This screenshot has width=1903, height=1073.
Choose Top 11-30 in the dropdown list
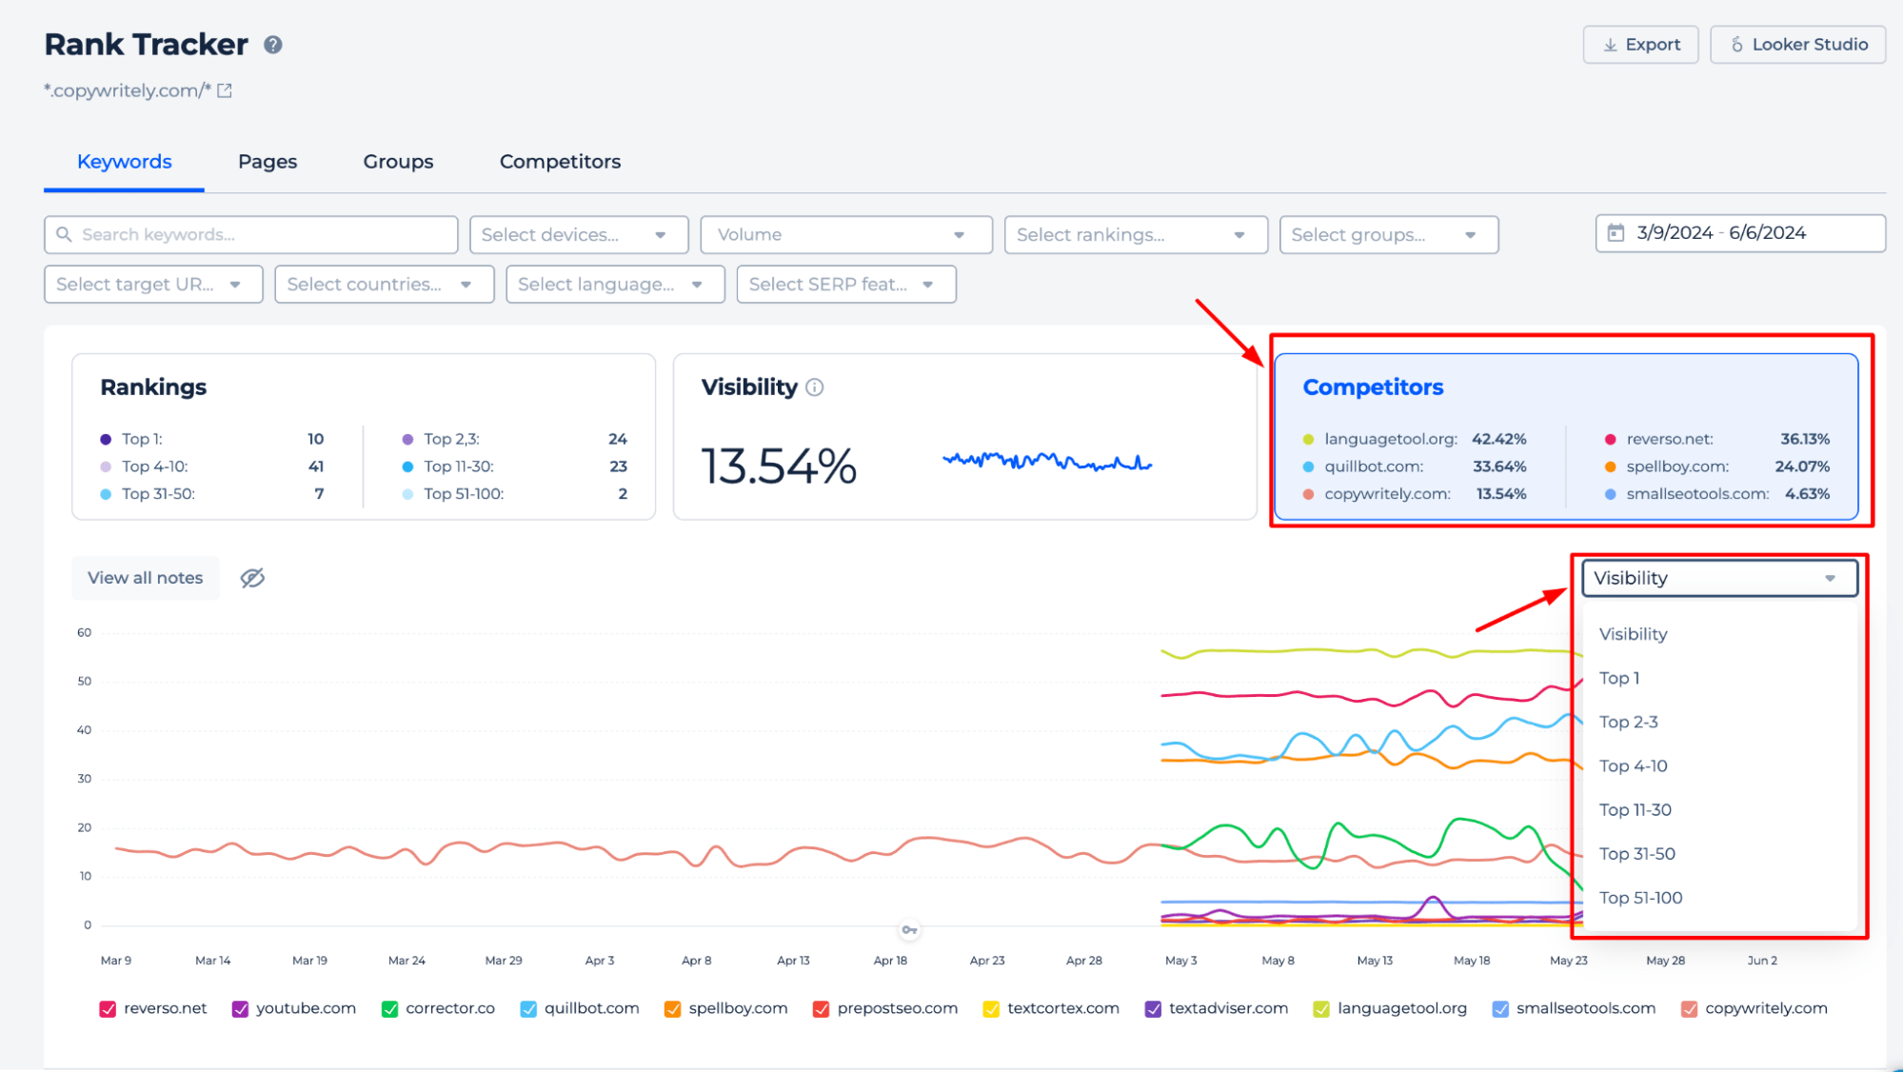point(1718,809)
